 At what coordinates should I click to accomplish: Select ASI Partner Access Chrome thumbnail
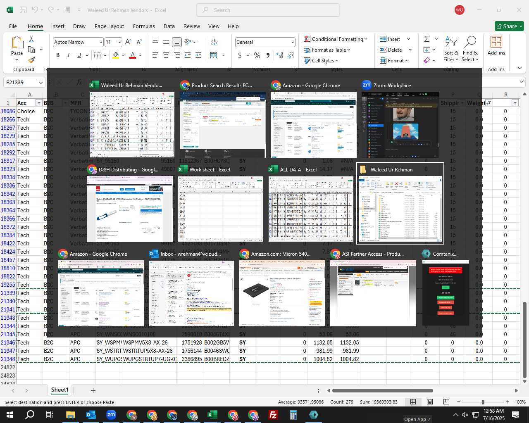[x=373, y=288]
